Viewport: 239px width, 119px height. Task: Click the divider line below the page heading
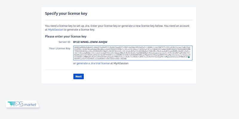119,20
